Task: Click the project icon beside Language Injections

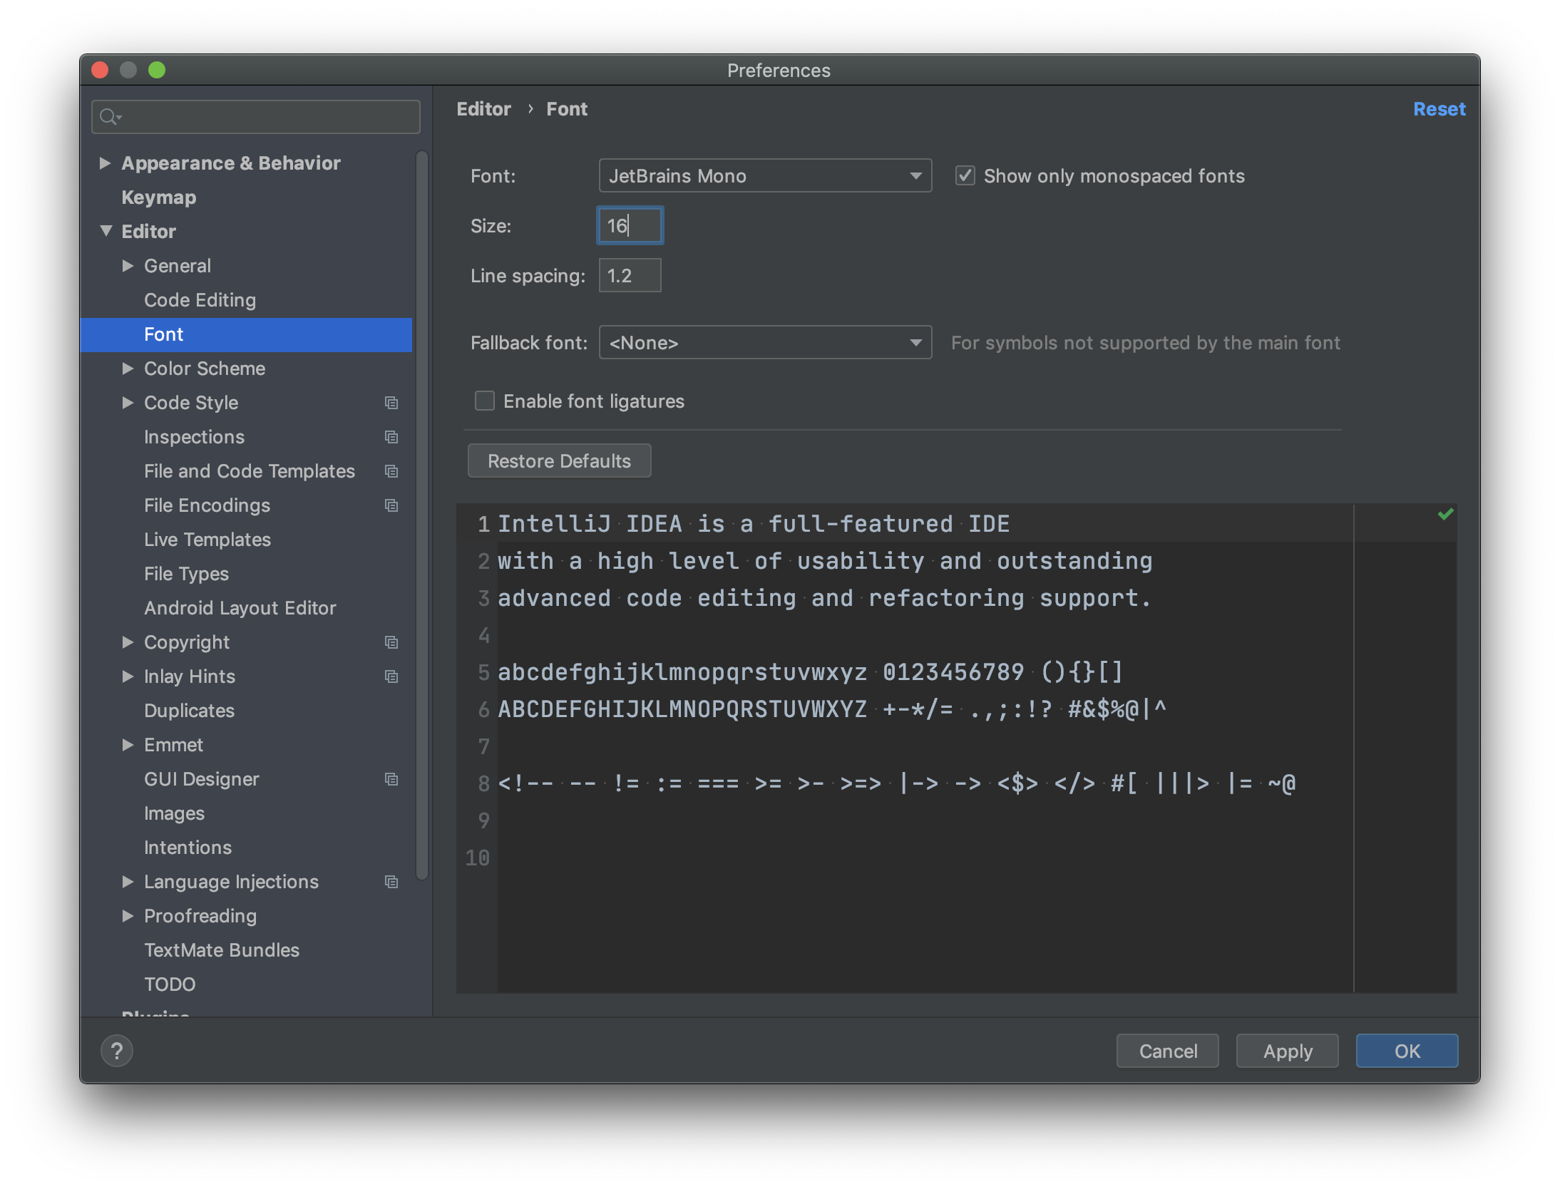Action: click(x=391, y=882)
